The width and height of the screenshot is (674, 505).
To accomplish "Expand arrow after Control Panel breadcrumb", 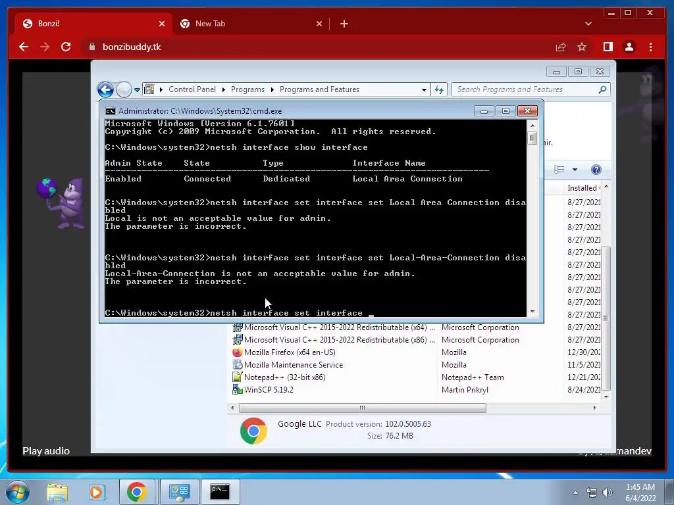I will (224, 89).
